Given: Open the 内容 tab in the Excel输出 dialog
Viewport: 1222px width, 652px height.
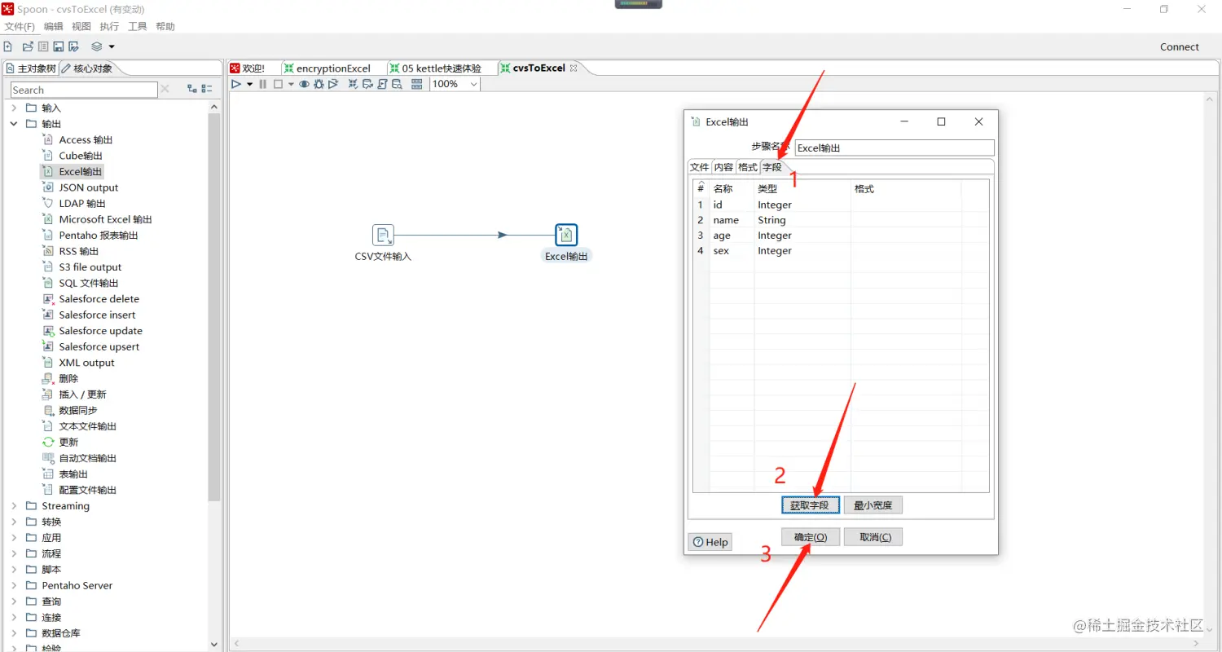Looking at the screenshot, I should tap(723, 167).
